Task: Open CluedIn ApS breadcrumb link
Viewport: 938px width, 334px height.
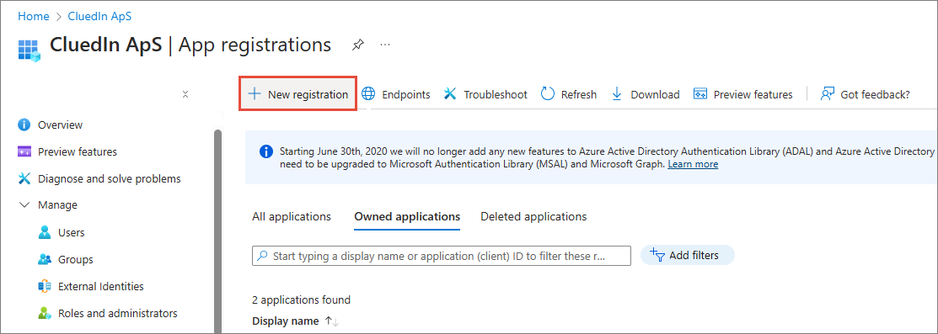Action: click(x=100, y=16)
